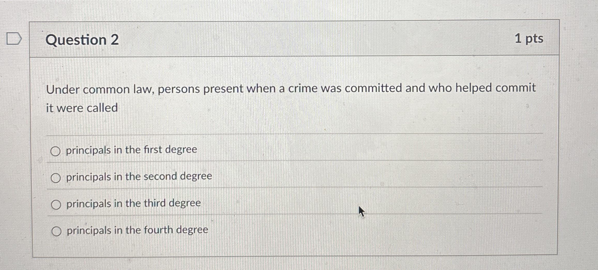Click the question text about common law
Image resolution: width=598 pixels, height=270 pixels.
pyautogui.click(x=292, y=89)
